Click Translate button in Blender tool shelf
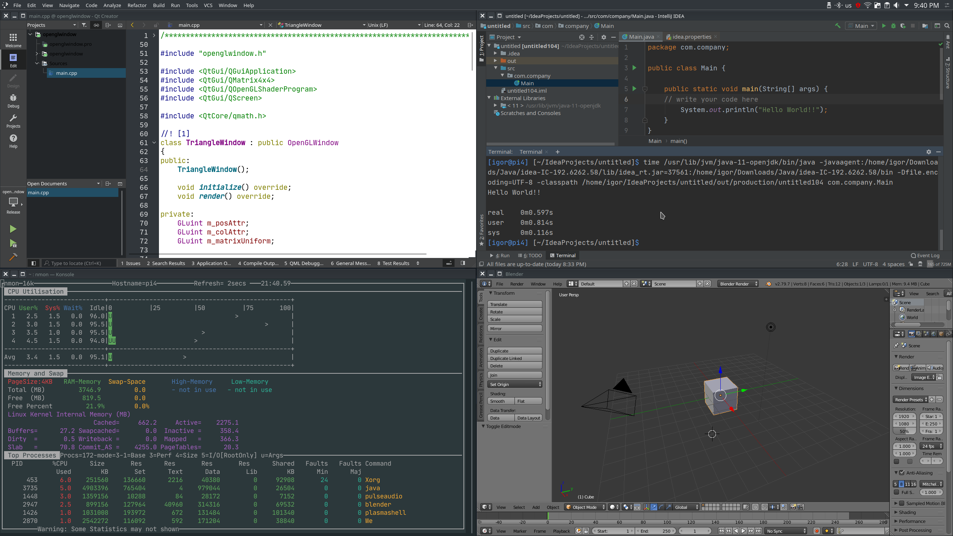Screen dimensions: 953x536 (514, 304)
